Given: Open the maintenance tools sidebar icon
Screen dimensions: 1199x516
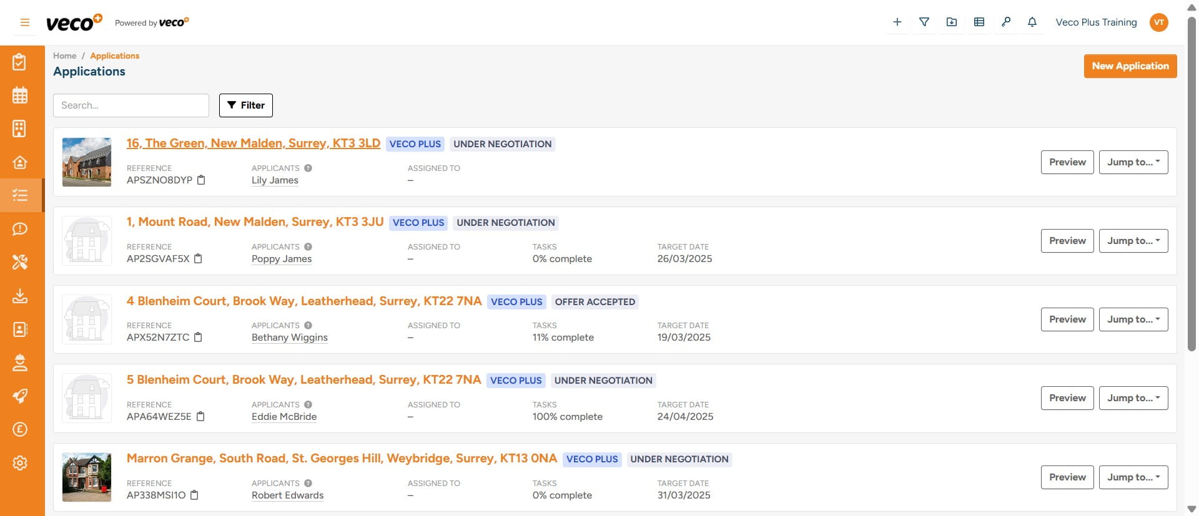Looking at the screenshot, I should pos(20,262).
